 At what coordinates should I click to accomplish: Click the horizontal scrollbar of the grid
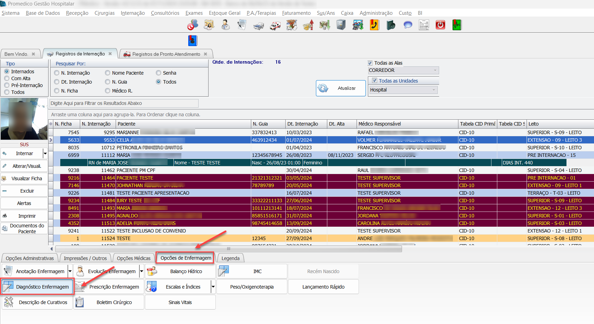pos(229,249)
